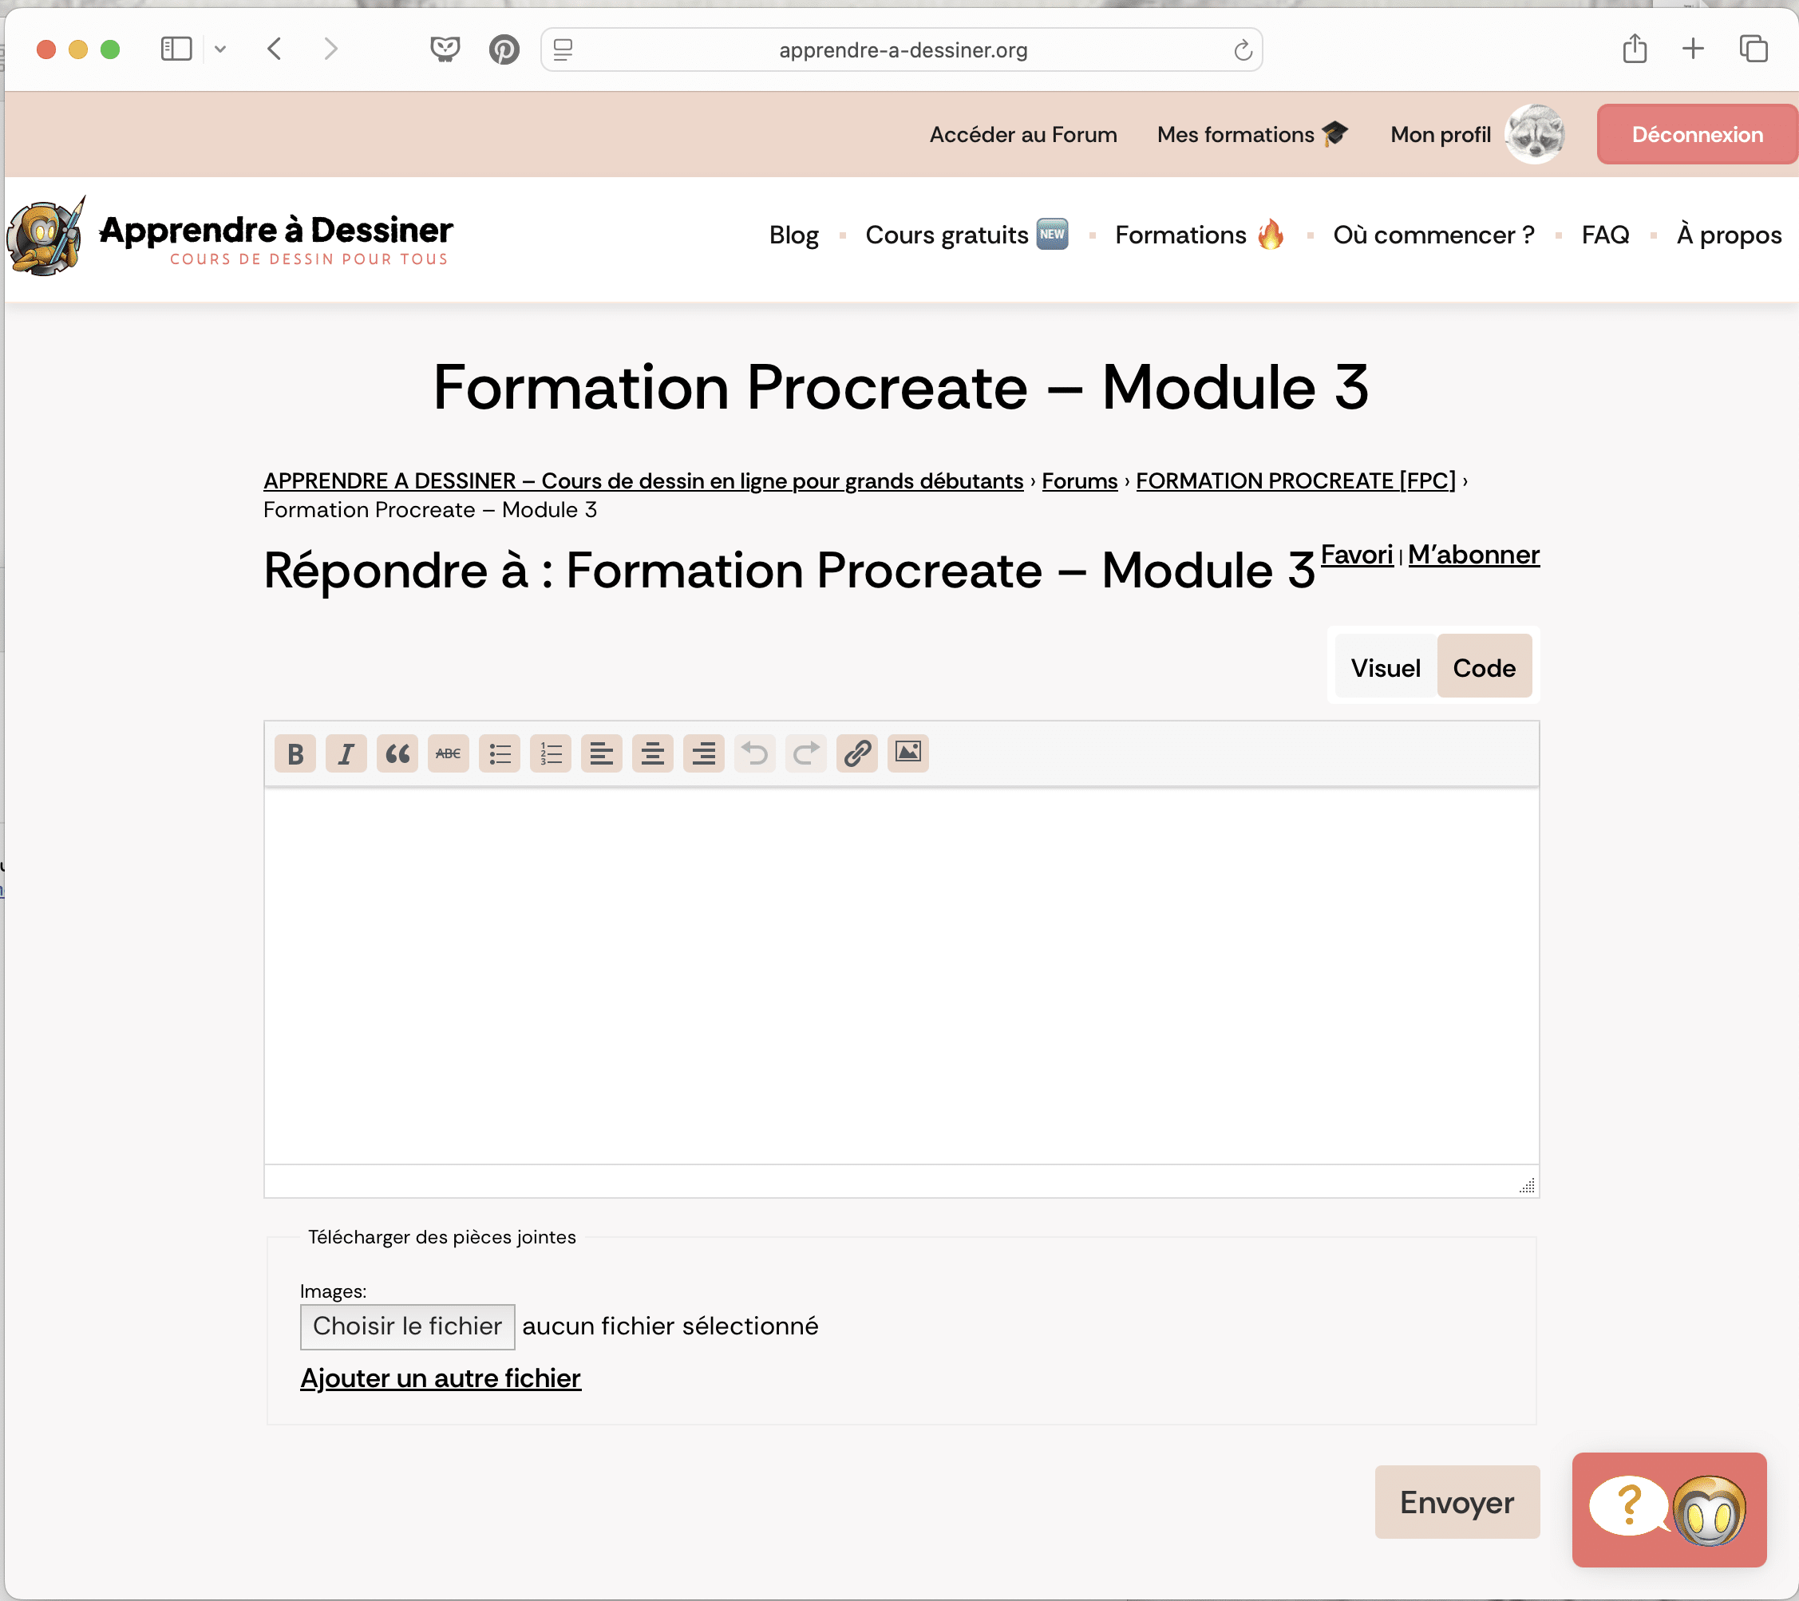This screenshot has height=1601, width=1799.
Task: Go to APPRENDRE A DESSINER breadcrumb home
Action: 643,480
